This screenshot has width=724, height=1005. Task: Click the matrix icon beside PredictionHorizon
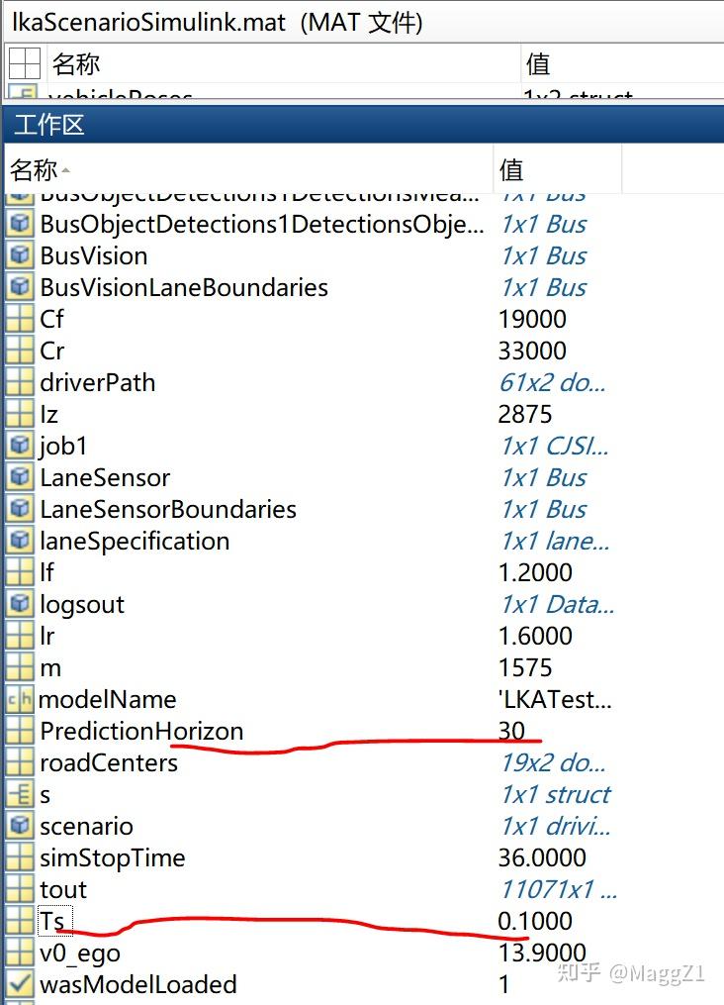click(20, 730)
